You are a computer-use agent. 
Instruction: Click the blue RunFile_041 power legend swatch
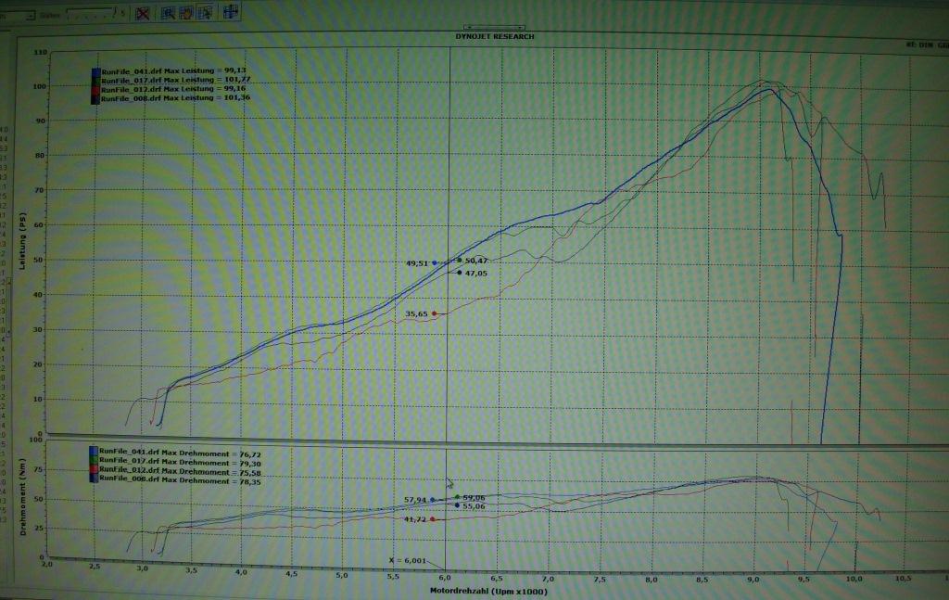click(x=95, y=72)
